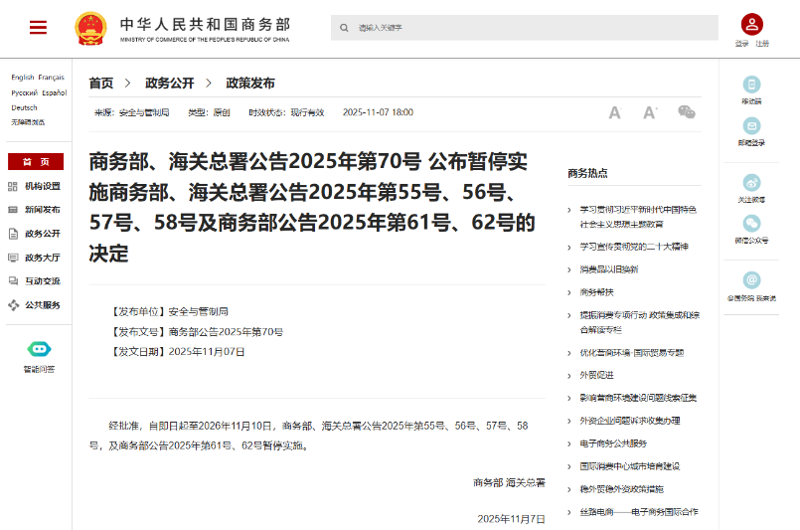The image size is (800, 530).
Task: Switch site language to Deutsch
Action: click(25, 107)
